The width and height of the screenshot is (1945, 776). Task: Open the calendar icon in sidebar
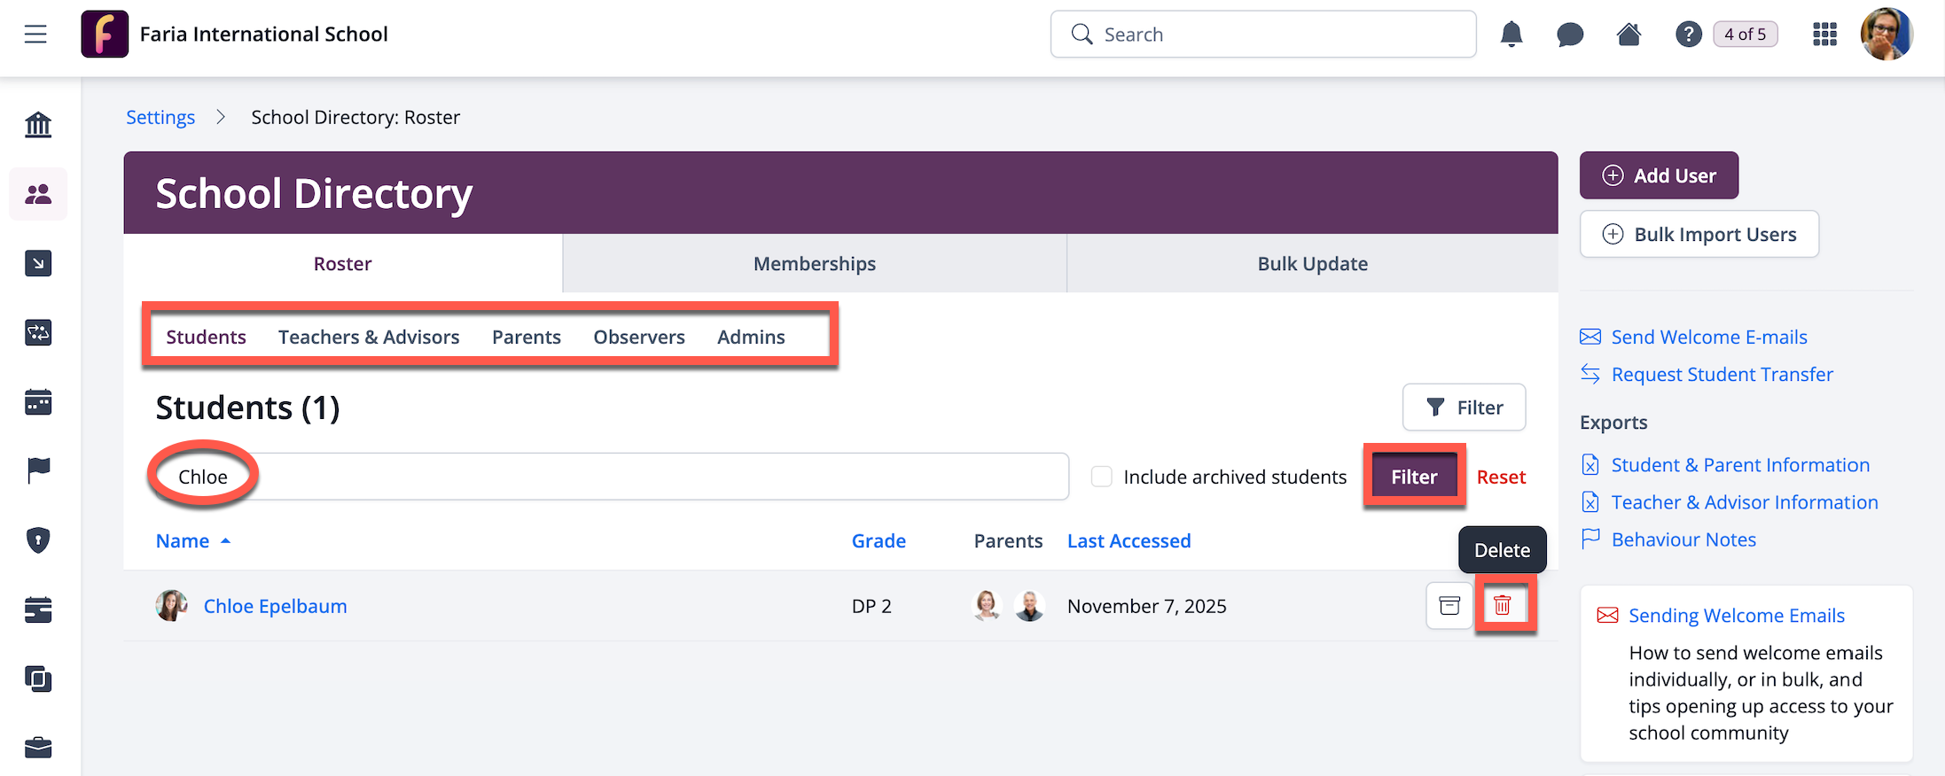tap(38, 402)
